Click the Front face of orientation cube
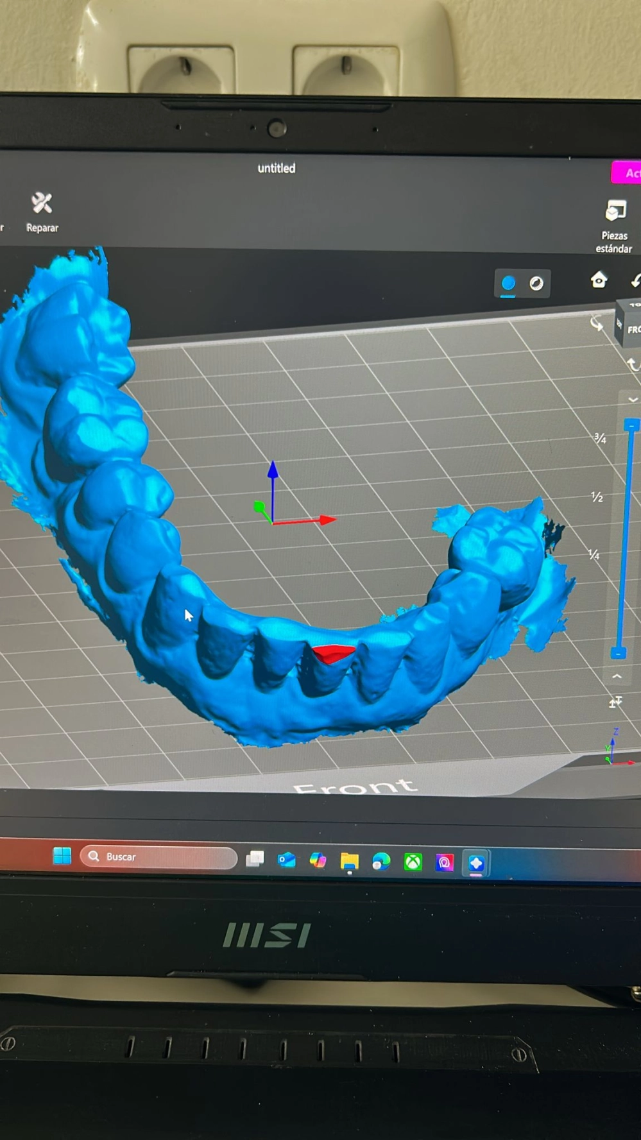641x1140 pixels. tap(633, 329)
